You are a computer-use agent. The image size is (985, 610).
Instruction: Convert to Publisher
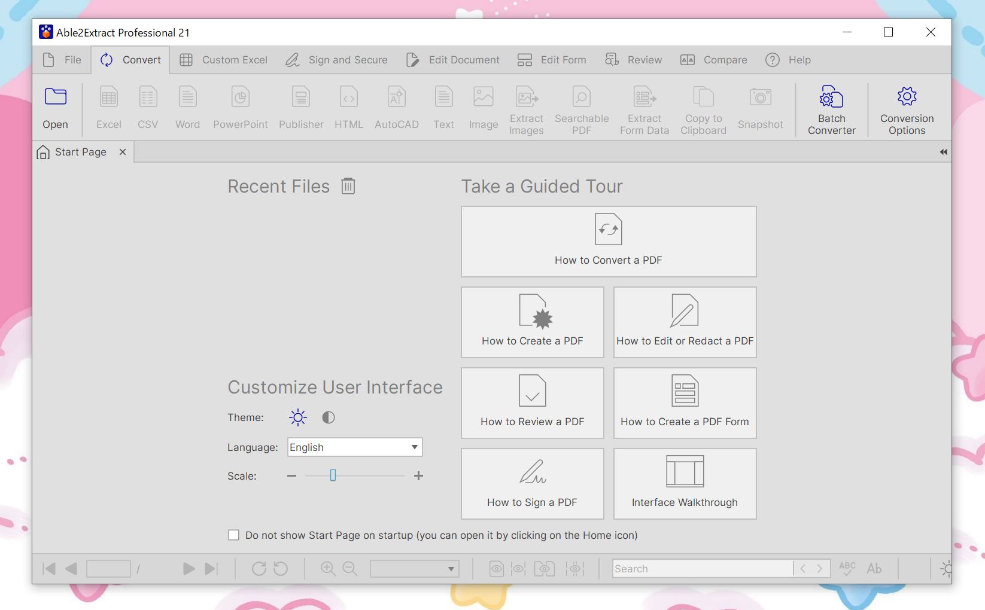click(301, 108)
